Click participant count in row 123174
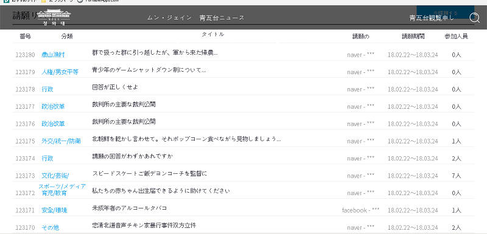Viewport: 487px width, 234px height. pos(456,159)
